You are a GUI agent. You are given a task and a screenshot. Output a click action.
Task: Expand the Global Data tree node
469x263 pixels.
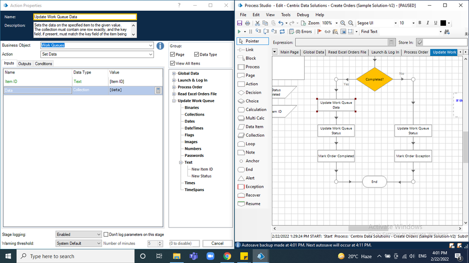click(x=174, y=73)
